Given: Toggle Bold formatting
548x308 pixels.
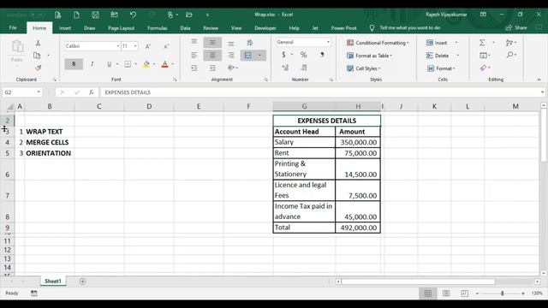Looking at the screenshot, I should tap(74, 64).
